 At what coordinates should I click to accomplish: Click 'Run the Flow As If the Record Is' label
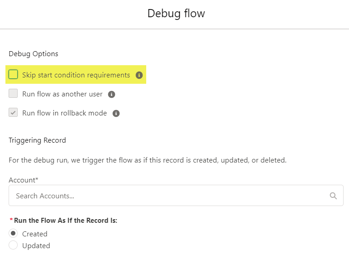coord(66,220)
